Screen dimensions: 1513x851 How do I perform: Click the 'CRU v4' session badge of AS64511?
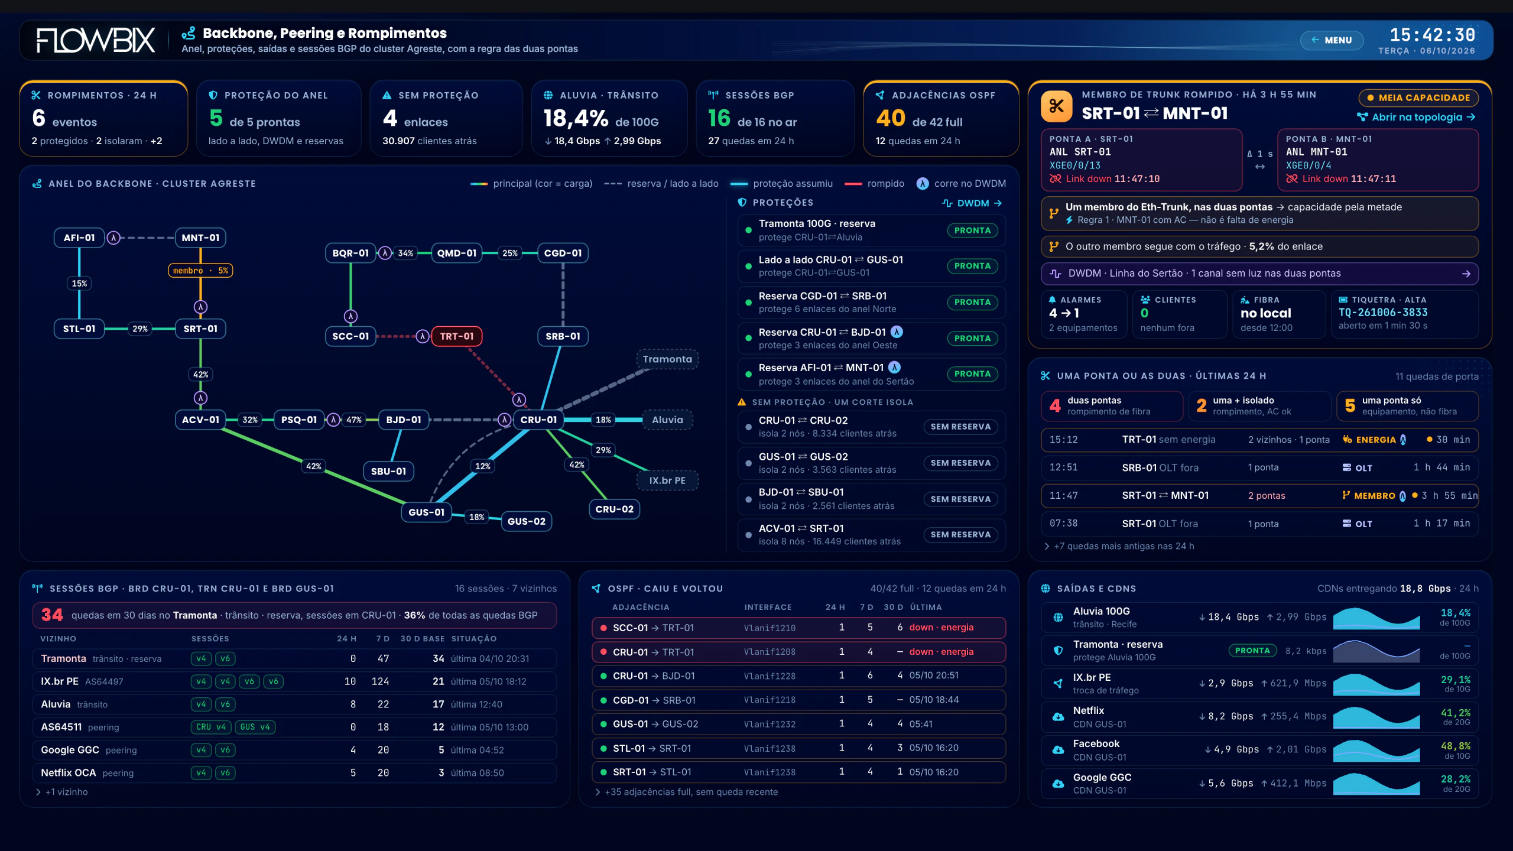click(x=211, y=727)
